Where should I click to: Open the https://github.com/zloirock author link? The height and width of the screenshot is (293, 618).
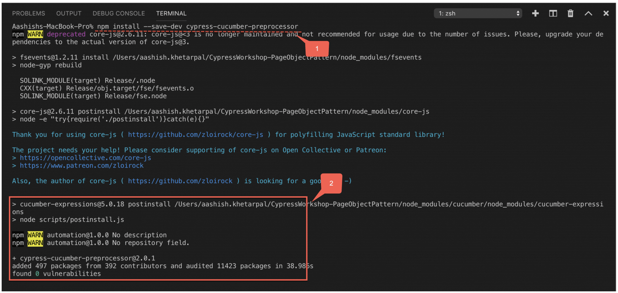(x=180, y=181)
